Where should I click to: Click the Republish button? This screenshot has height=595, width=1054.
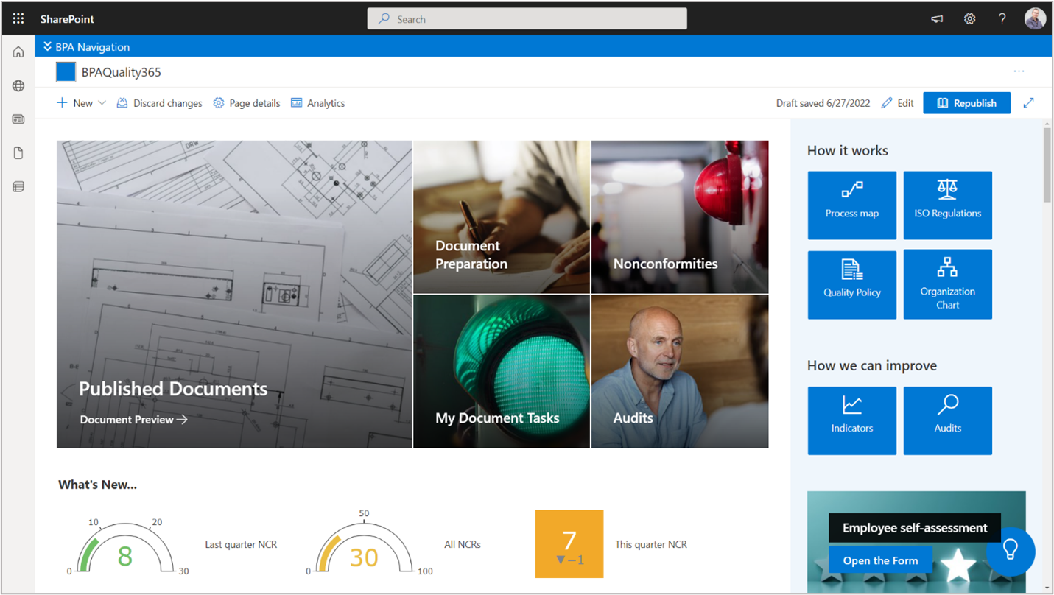pyautogui.click(x=966, y=103)
